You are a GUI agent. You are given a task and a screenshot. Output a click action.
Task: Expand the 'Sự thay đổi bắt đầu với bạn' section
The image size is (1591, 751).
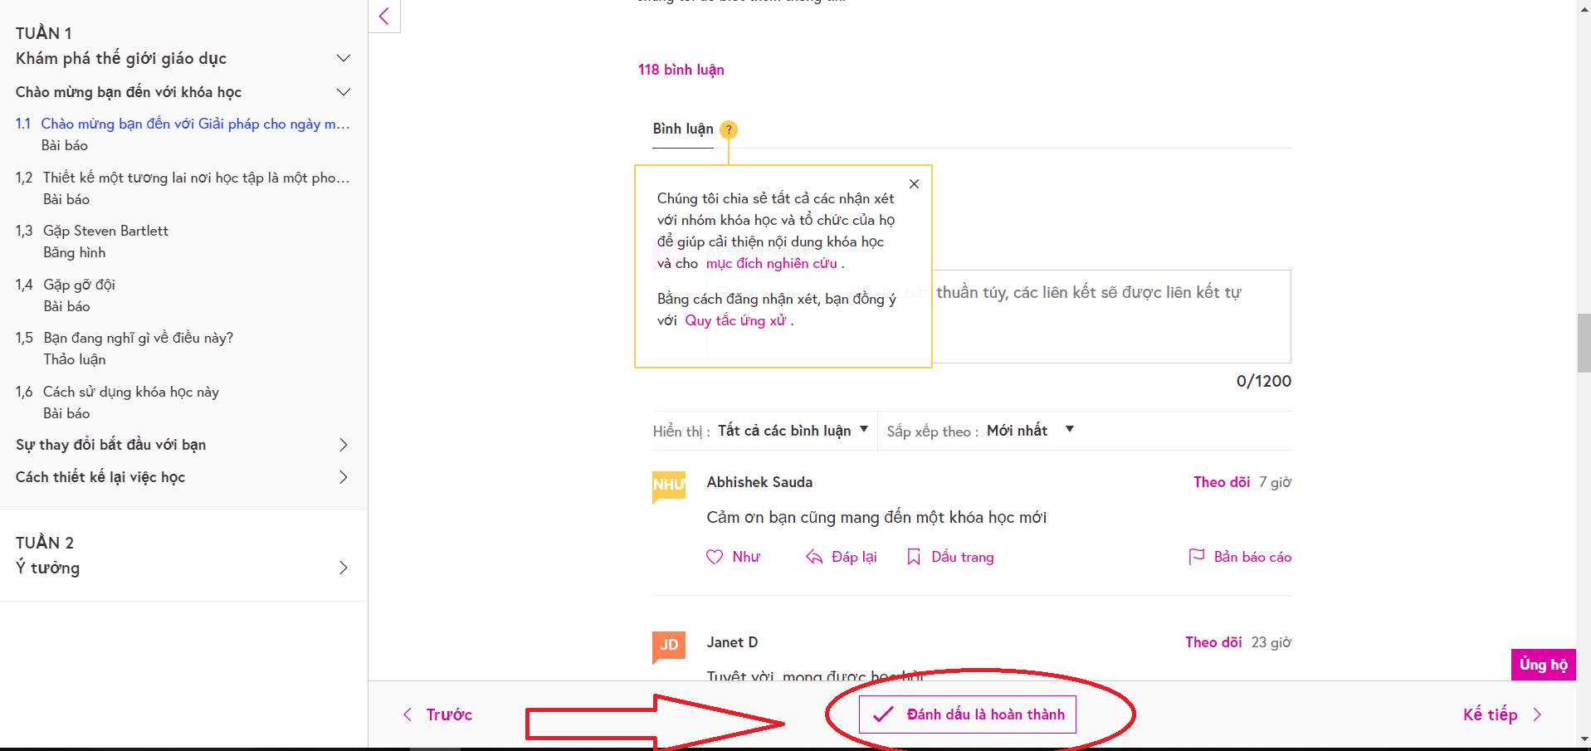[x=183, y=445]
